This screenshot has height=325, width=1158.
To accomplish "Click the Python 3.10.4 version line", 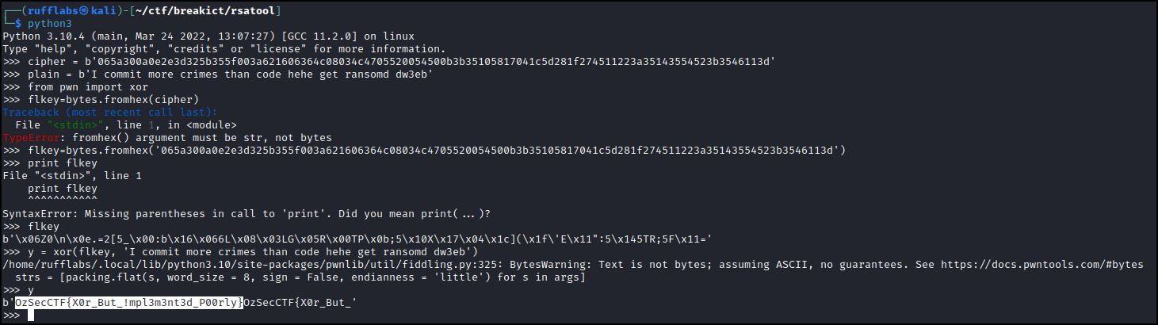I will [x=208, y=36].
